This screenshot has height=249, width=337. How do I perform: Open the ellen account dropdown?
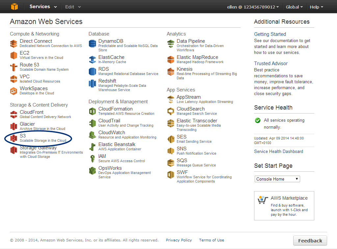tap(253, 7)
